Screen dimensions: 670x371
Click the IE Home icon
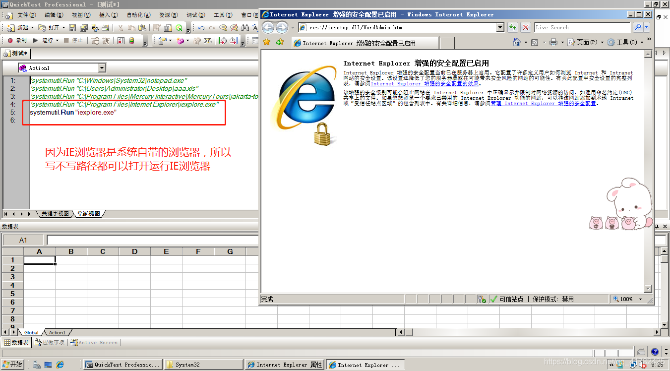coord(517,43)
